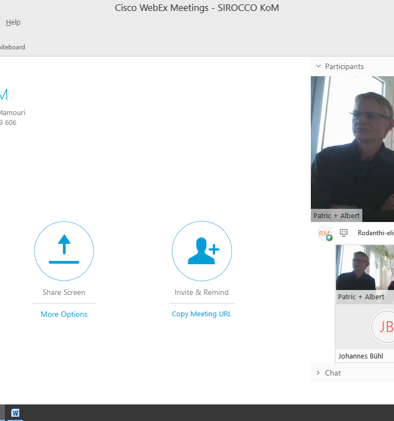Click the Invite & Remind person icon
The image size is (394, 421).
click(x=201, y=251)
